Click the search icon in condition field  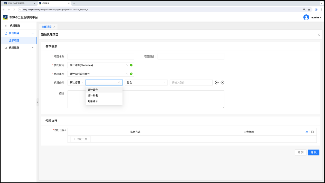pos(119,83)
